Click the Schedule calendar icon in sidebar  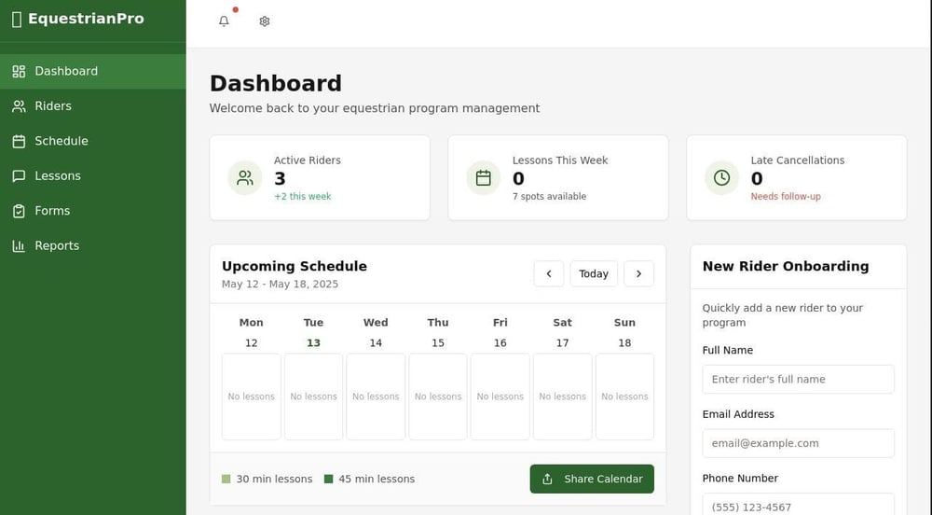click(19, 142)
